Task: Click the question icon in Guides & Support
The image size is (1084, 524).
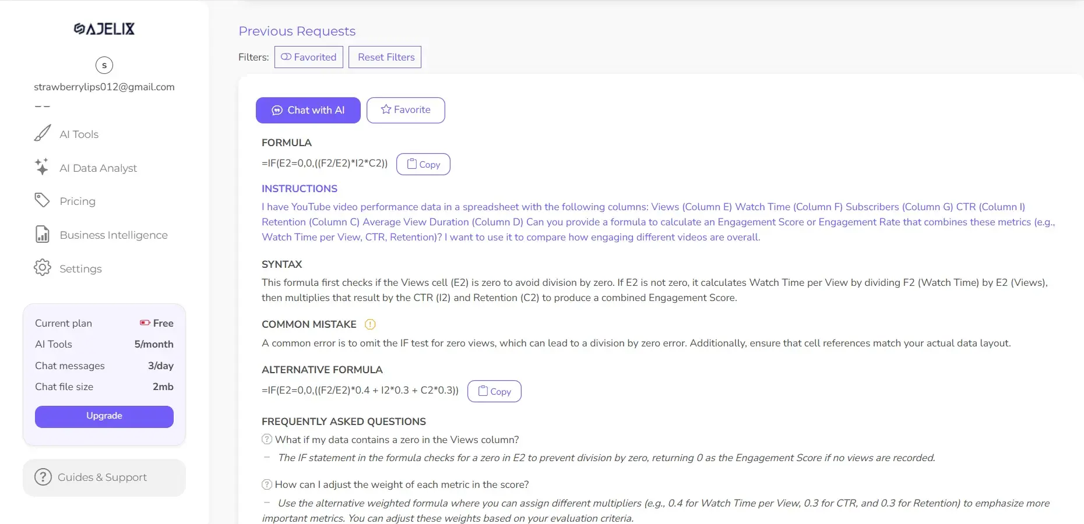Action: coord(43,477)
